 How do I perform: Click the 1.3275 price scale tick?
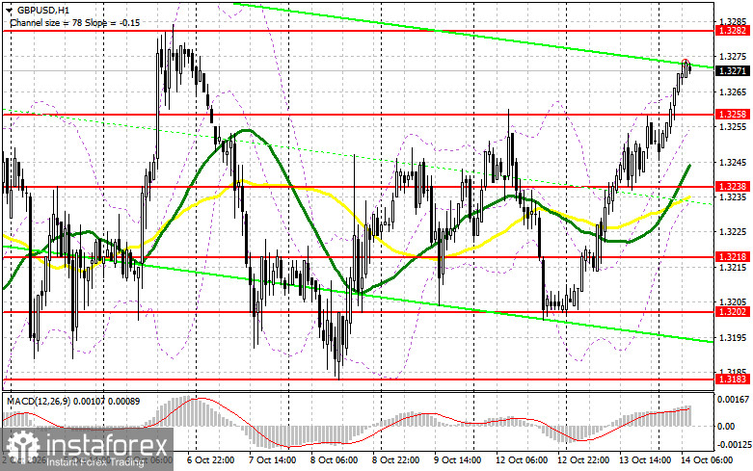(733, 57)
